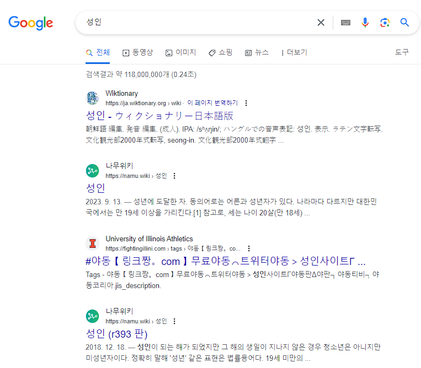Open options menu for 성인 (r393 판) result
Screen dimensions: 421x368
(x=174, y=321)
